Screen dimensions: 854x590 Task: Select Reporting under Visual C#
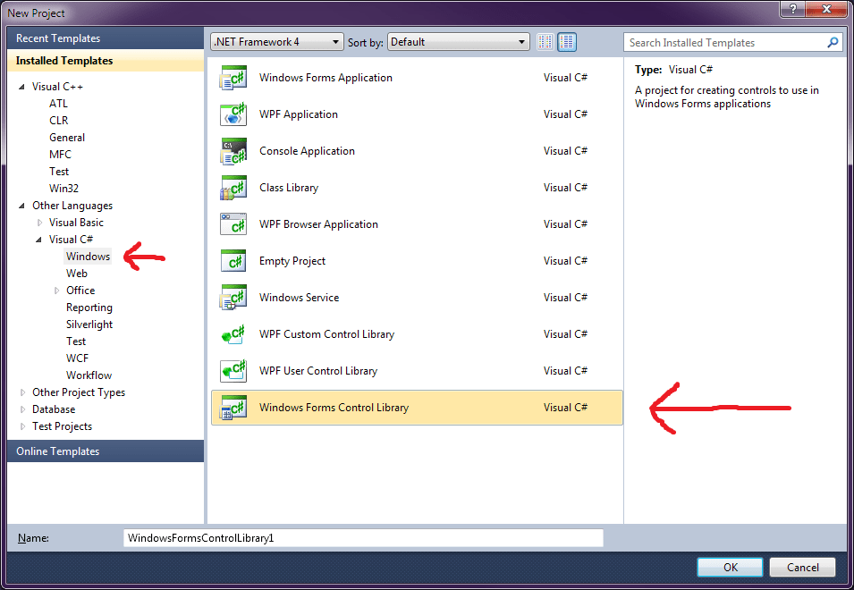pos(89,308)
